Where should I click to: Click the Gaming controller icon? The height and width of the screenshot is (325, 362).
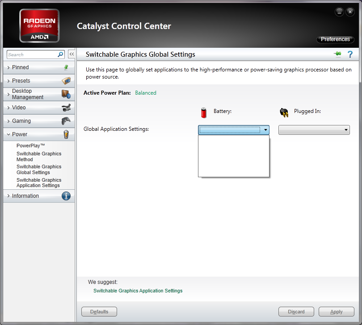(x=66, y=121)
